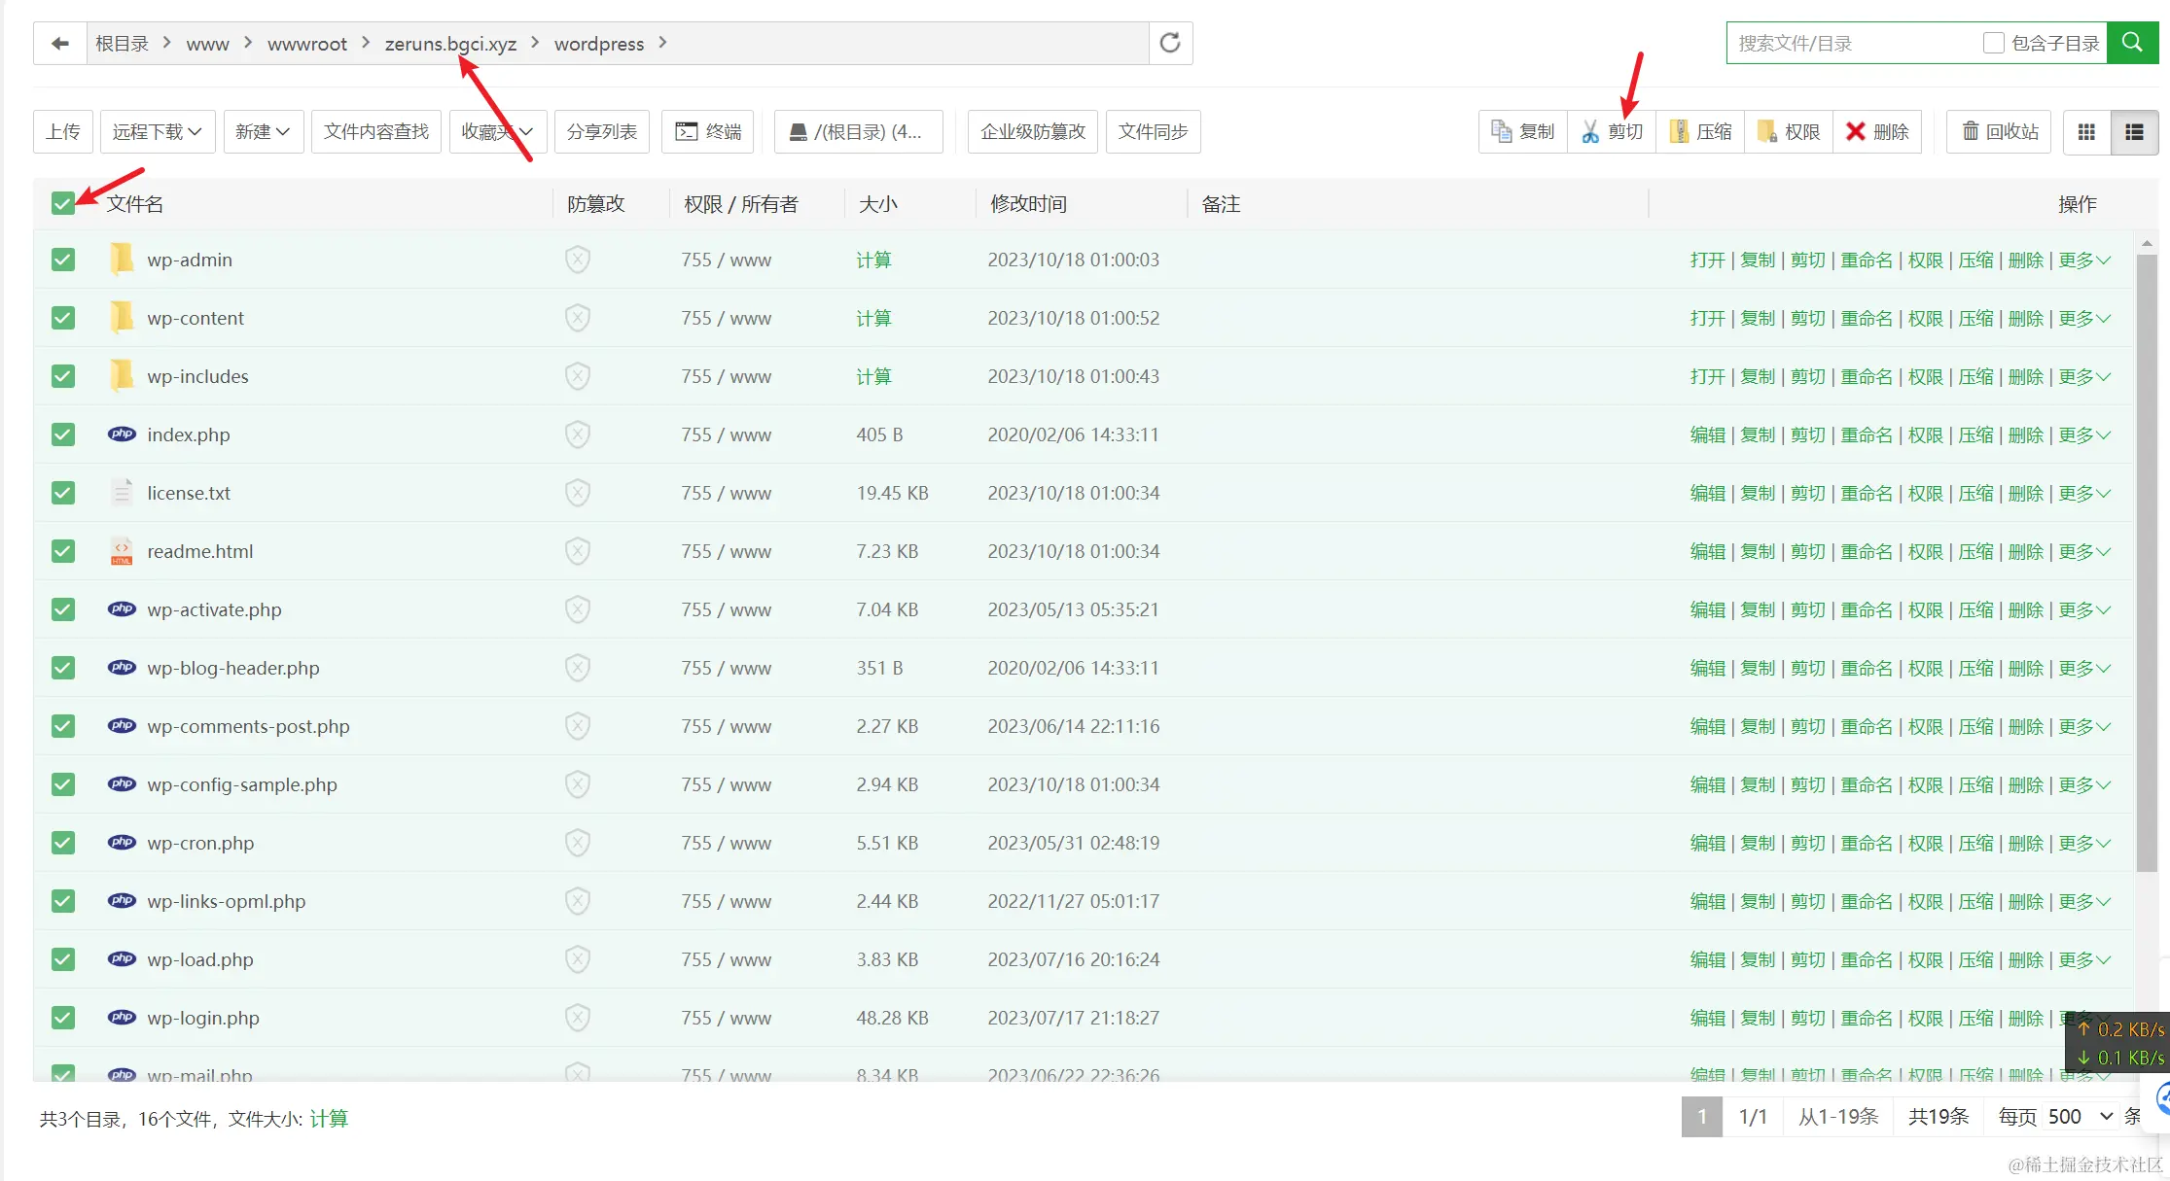
Task: Click tamper-proof shield icon for readme.html
Action: click(x=578, y=551)
